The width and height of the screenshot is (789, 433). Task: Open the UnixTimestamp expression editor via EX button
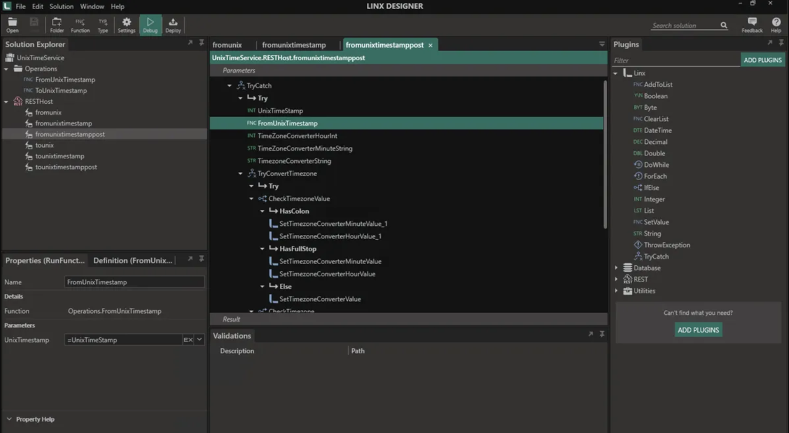point(188,339)
